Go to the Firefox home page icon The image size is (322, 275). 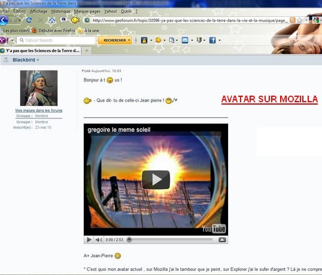pos(51,20)
